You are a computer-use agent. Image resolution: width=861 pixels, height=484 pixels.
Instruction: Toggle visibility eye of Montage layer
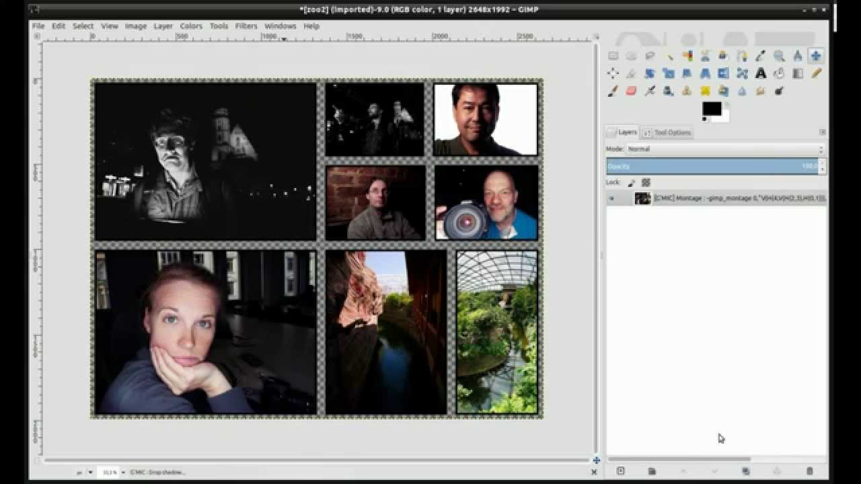612,198
